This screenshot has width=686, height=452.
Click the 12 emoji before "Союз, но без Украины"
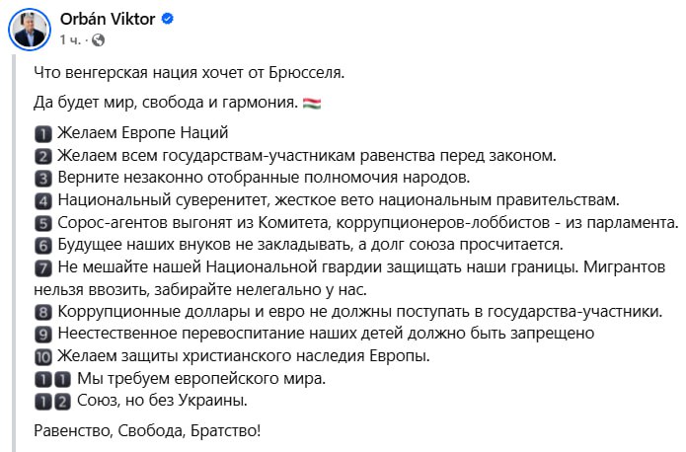coord(52,402)
